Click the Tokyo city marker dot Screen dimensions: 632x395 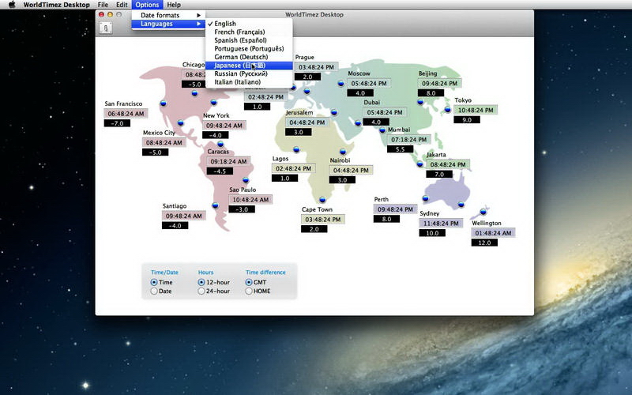448,110
